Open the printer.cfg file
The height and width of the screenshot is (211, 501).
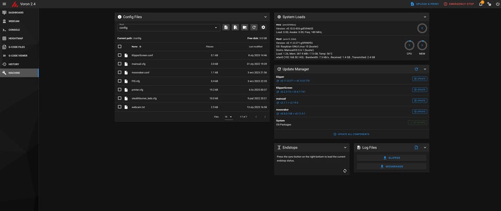137,90
